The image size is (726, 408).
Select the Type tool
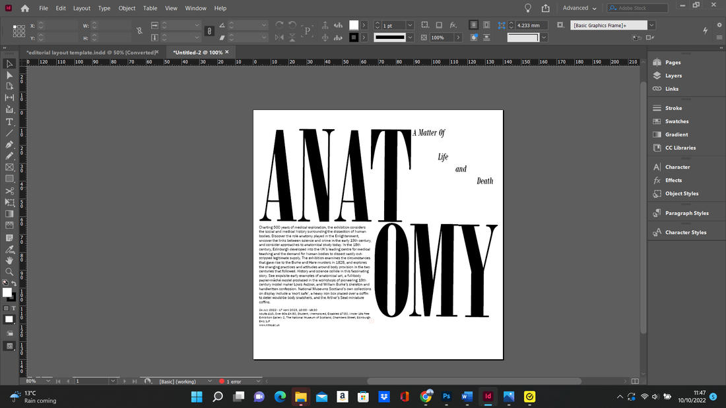tap(9, 122)
